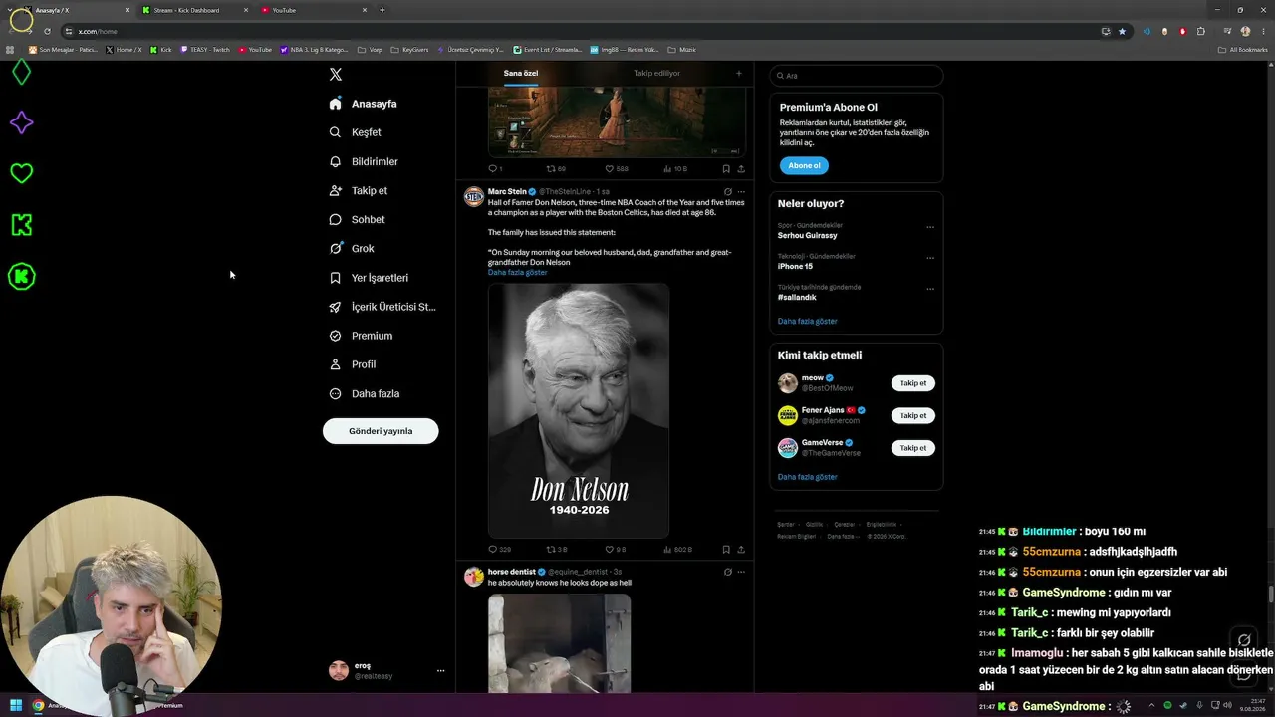Follow GameVerse with Takip et button
This screenshot has height=717, width=1275.
[x=912, y=448]
